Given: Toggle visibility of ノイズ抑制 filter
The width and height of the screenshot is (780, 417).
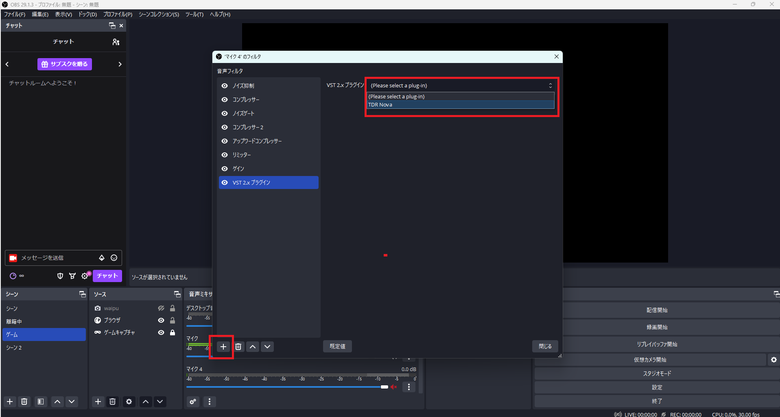Looking at the screenshot, I should tap(225, 86).
